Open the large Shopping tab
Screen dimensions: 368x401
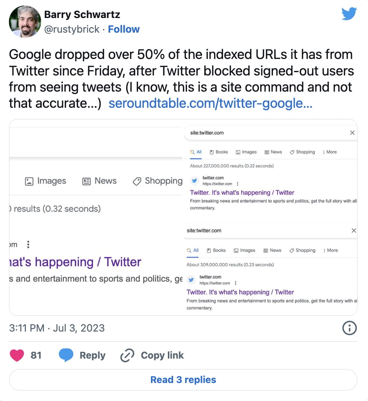(158, 181)
